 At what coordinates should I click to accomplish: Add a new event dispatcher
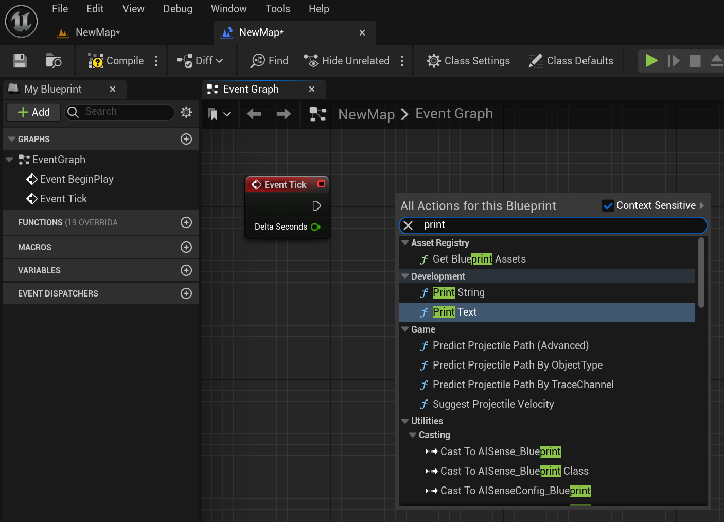[x=186, y=293]
